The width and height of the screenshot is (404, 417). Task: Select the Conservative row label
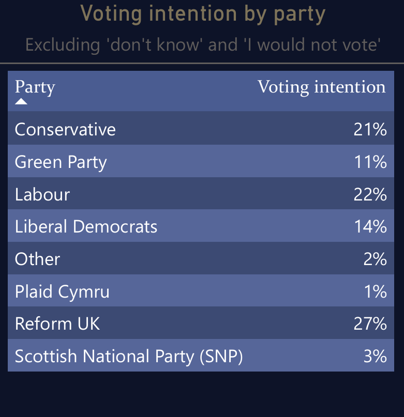pyautogui.click(x=65, y=129)
